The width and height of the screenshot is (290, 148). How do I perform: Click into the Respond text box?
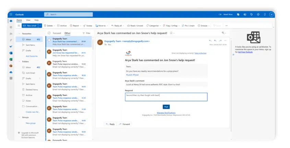click(166, 97)
